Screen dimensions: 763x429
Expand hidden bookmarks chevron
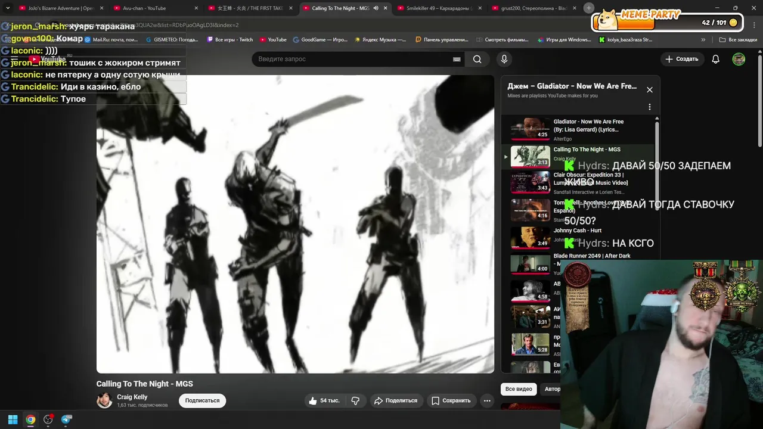(x=703, y=40)
